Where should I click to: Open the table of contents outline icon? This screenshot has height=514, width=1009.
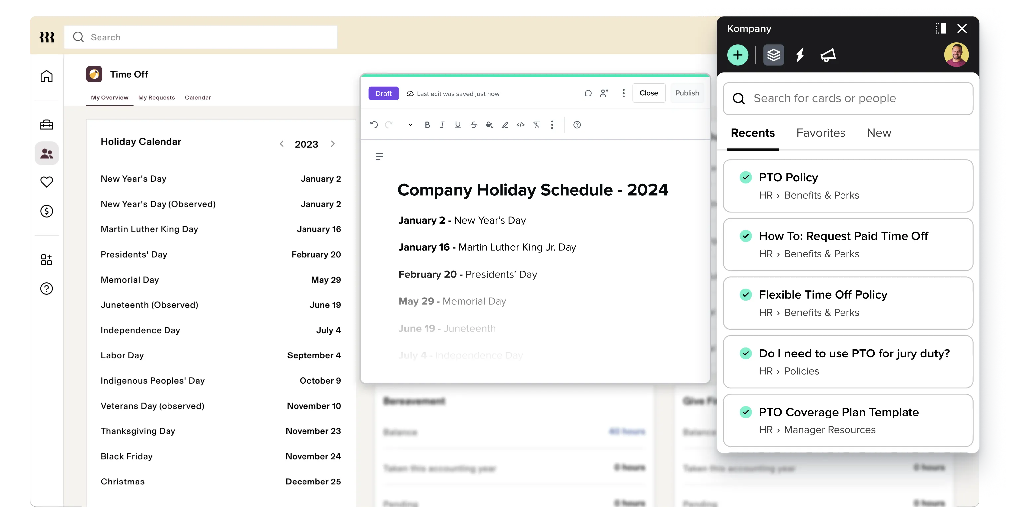coord(379,157)
